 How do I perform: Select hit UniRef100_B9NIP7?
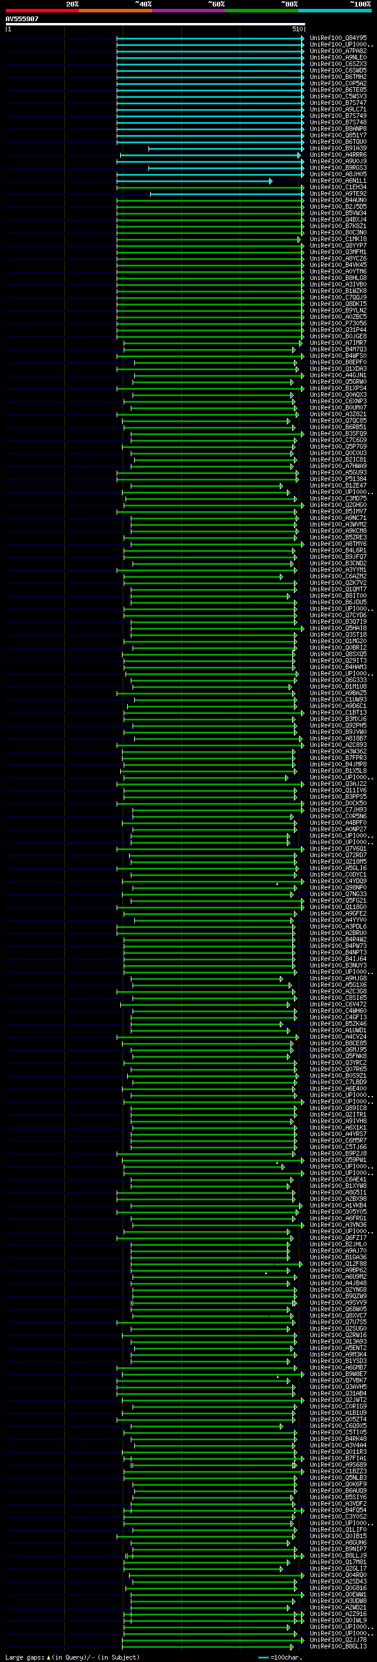coord(338,1549)
